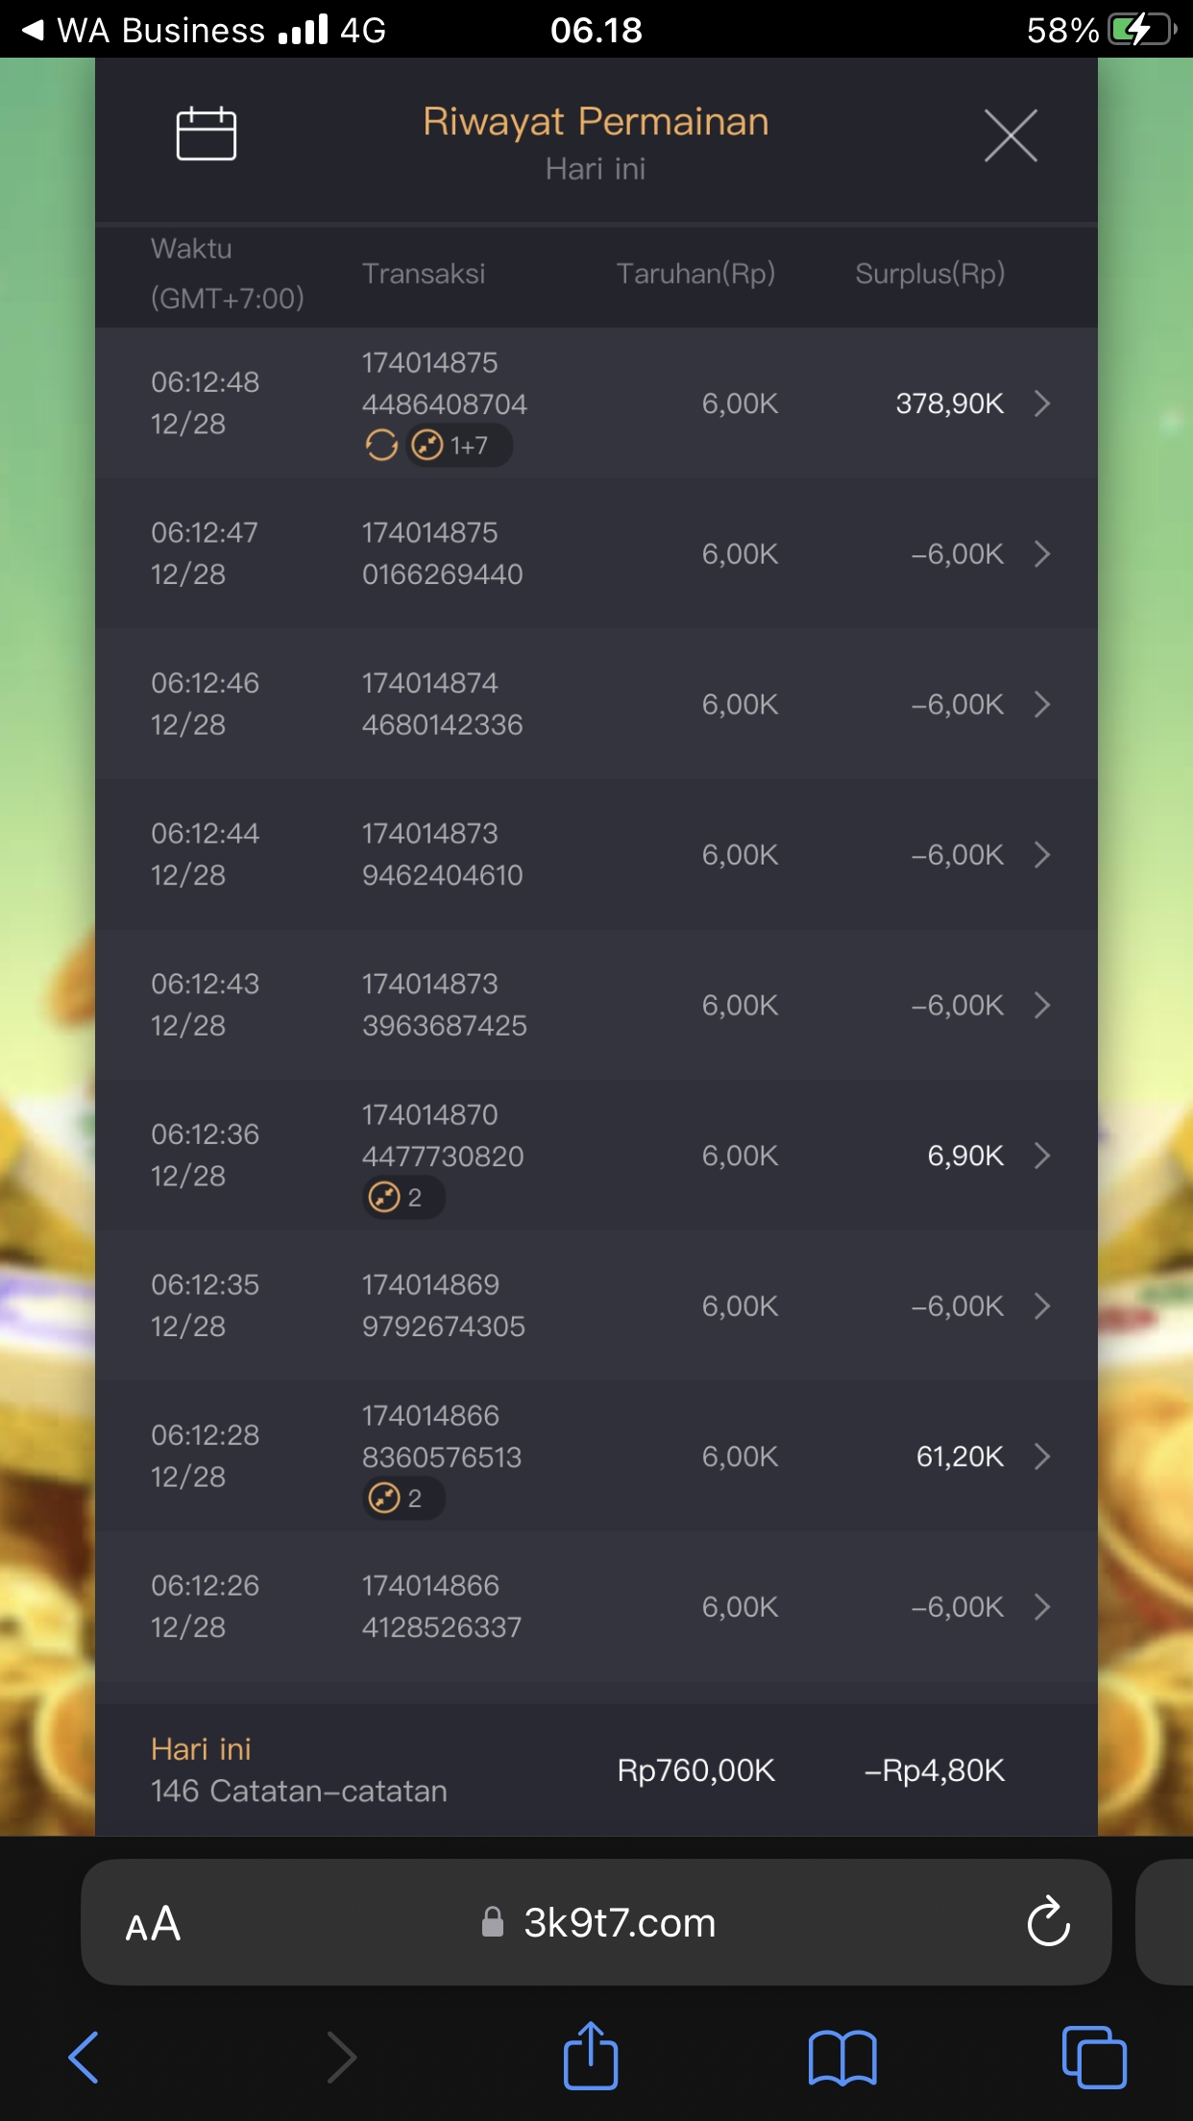Tap the AA reader settings button
The image size is (1193, 2121).
tap(154, 1924)
